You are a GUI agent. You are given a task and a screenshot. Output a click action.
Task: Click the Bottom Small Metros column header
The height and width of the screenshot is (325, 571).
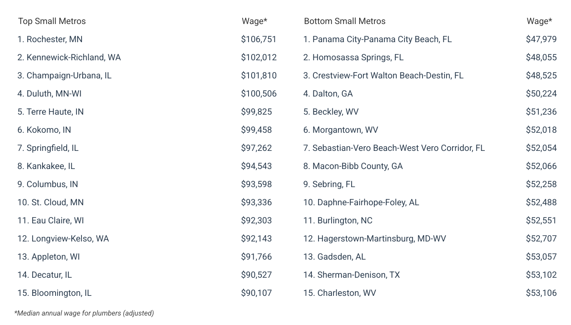click(345, 21)
